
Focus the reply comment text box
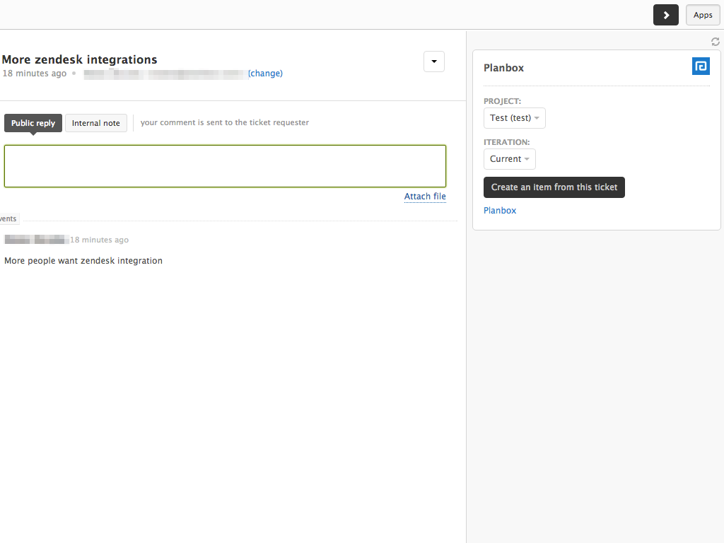pos(225,166)
